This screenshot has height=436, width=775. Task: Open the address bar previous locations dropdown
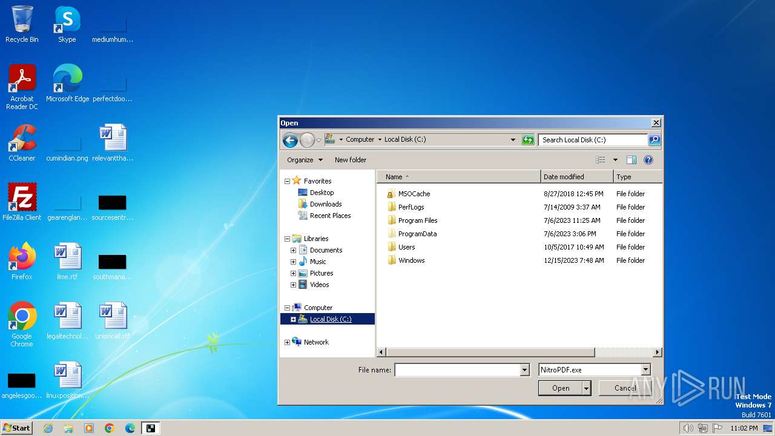coord(513,139)
